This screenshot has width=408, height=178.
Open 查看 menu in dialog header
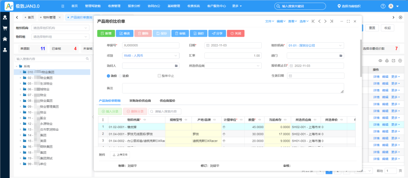[292, 21]
